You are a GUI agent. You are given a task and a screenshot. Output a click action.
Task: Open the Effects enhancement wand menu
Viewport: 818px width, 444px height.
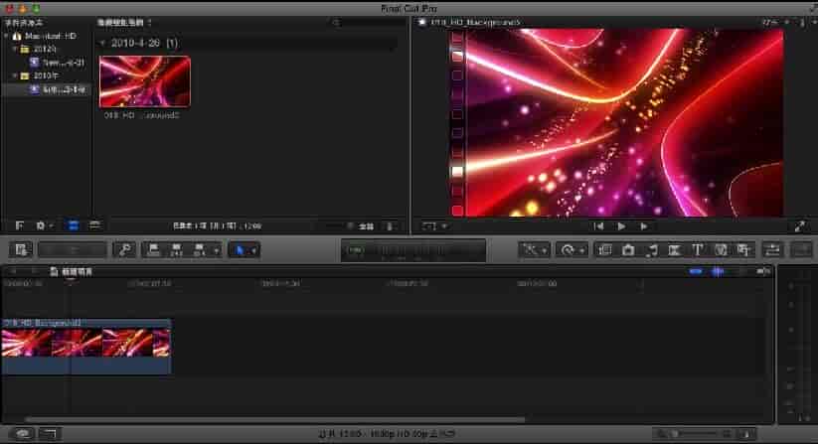tap(535, 250)
